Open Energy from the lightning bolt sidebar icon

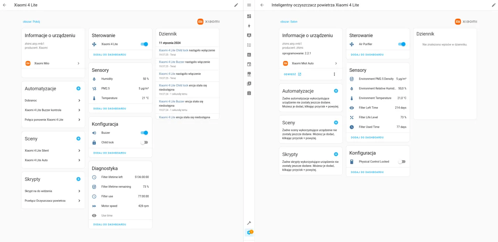pyautogui.click(x=249, y=26)
